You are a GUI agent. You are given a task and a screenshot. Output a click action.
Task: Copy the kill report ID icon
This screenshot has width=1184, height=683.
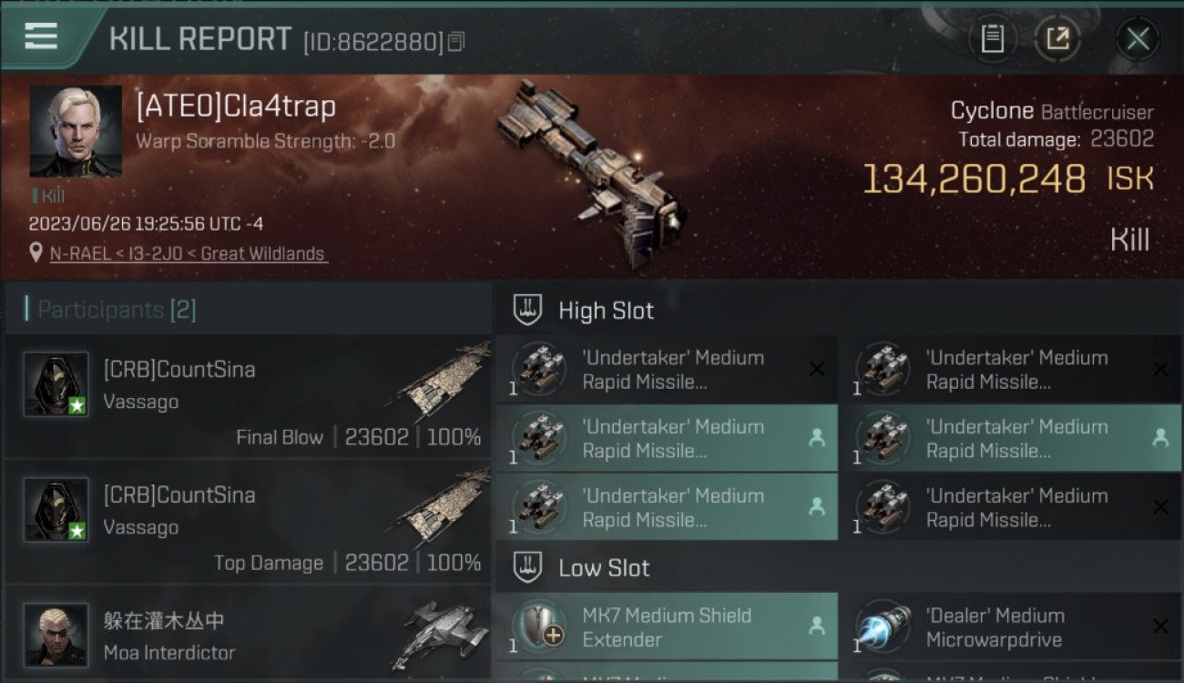coord(456,42)
